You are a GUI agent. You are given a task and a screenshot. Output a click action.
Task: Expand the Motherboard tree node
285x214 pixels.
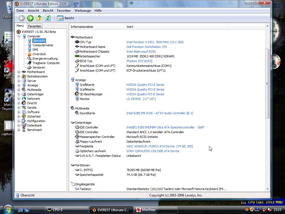tap(19, 72)
